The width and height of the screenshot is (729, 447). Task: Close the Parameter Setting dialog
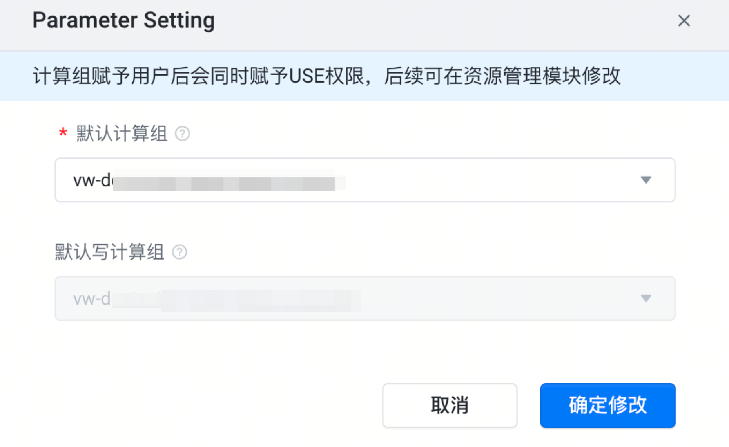(684, 21)
